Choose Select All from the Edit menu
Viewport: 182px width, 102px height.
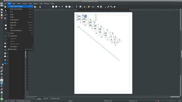pos(20,25)
